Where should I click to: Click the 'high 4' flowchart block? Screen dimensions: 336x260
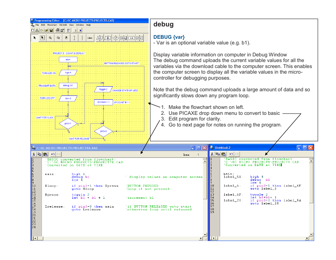(x=68, y=73)
